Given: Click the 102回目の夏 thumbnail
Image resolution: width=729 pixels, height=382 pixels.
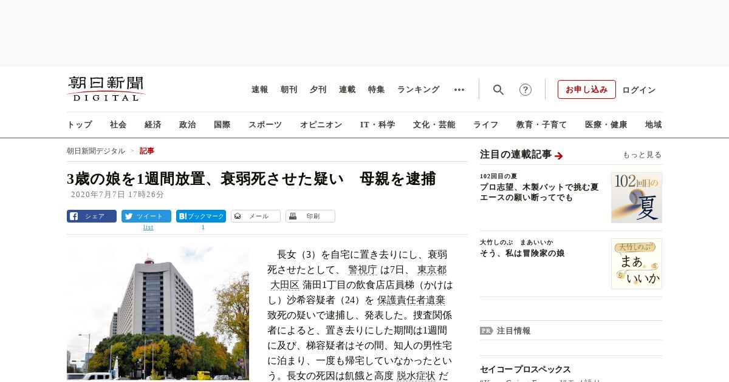Looking at the screenshot, I should [637, 198].
